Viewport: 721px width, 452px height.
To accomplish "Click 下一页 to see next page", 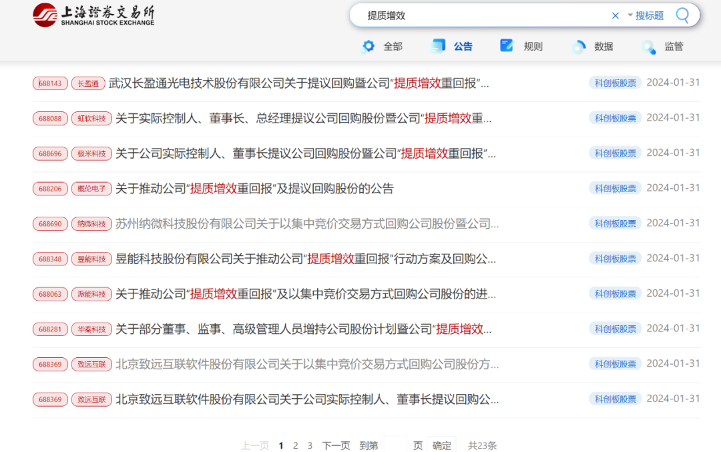I will tap(336, 445).
